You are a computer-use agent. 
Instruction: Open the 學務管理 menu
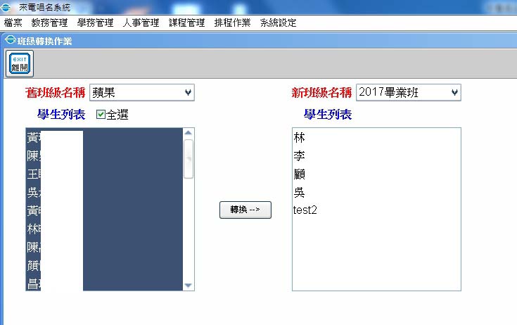click(x=95, y=23)
